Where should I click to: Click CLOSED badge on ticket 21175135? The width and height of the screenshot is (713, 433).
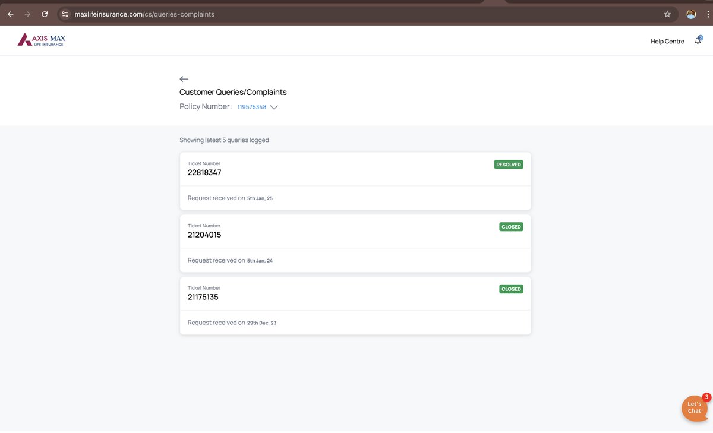click(x=511, y=289)
